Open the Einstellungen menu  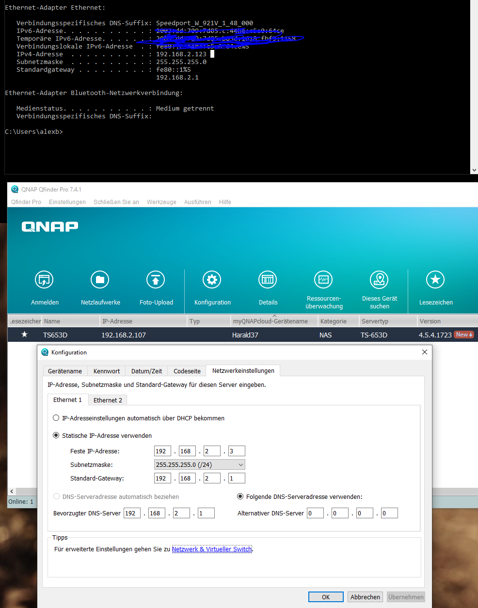click(67, 202)
